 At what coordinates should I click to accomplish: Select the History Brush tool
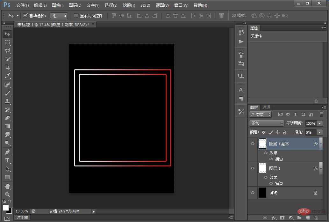click(7, 110)
